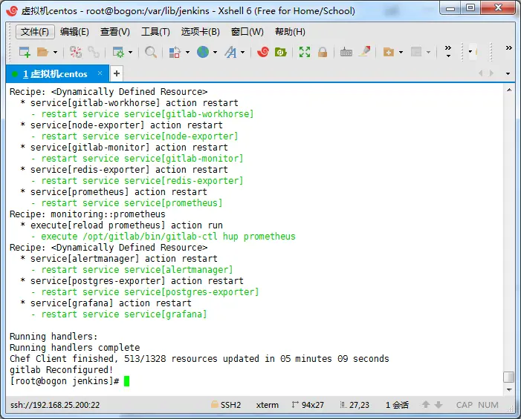Viewport: 521px width, 419px height.
Task: Launch Xftp green folder icon
Action: [x=281, y=52]
